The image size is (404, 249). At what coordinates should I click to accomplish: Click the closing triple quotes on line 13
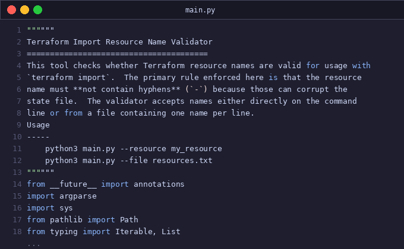click(40, 171)
